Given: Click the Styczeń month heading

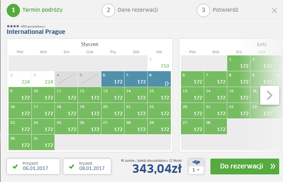Looking at the screenshot, I should (90, 44).
